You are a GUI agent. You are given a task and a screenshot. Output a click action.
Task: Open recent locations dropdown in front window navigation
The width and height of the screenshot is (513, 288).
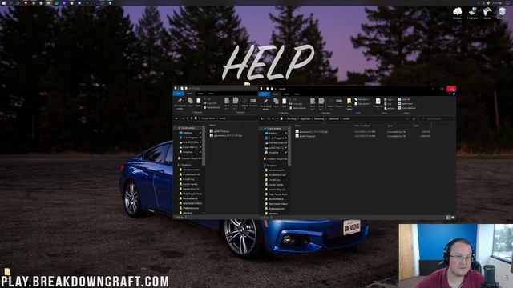pos(273,118)
